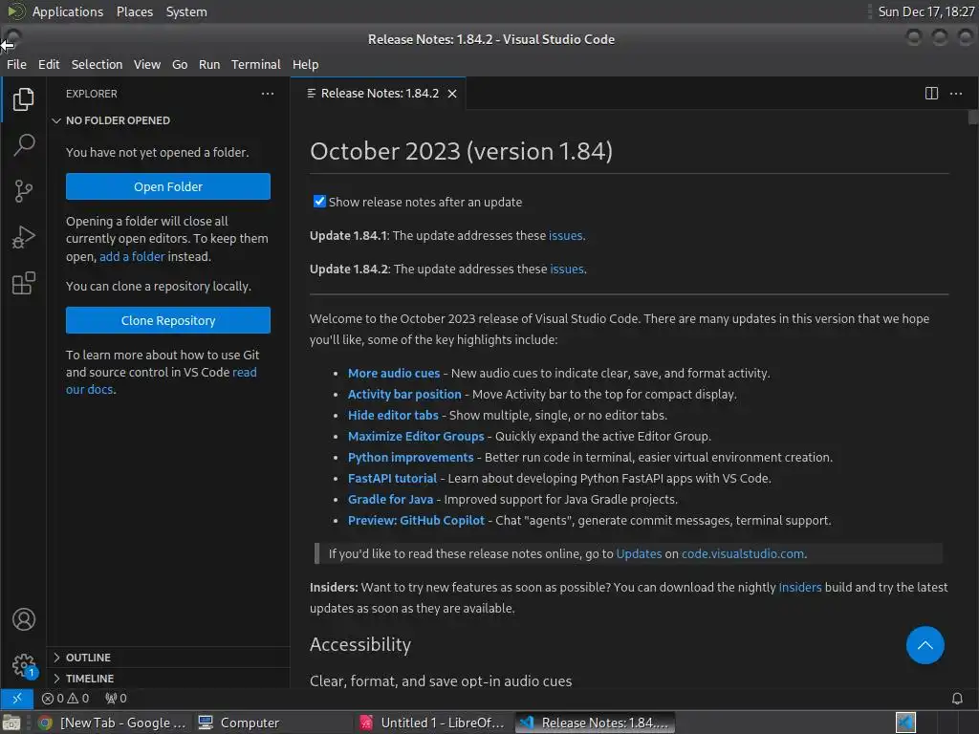This screenshot has height=734, width=979.
Task: Click the Open Folder button
Action: 168,186
